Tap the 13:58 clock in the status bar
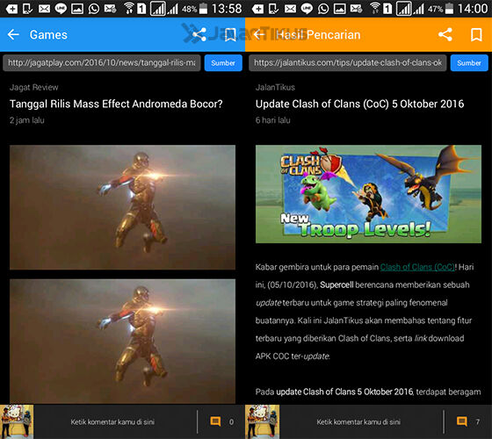492x439 pixels. 227,9
